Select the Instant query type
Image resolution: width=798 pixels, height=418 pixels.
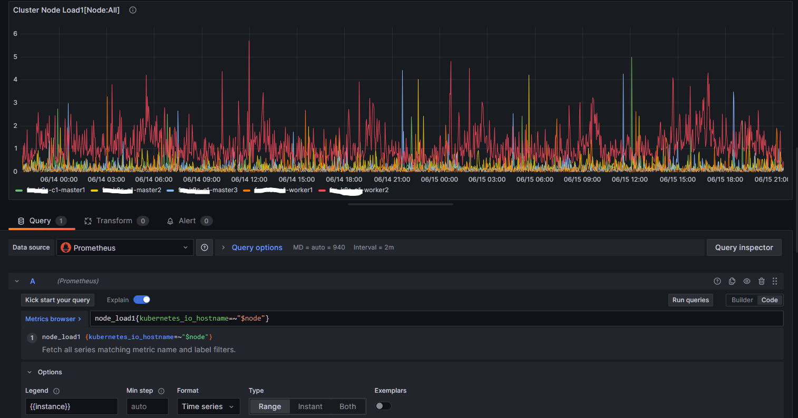click(x=310, y=406)
